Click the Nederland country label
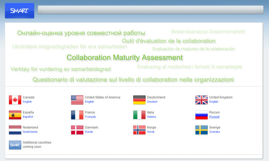The height and width of the screenshot is (161, 269). click(30, 128)
